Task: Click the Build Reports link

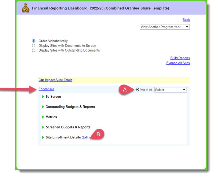Action: 180,58
